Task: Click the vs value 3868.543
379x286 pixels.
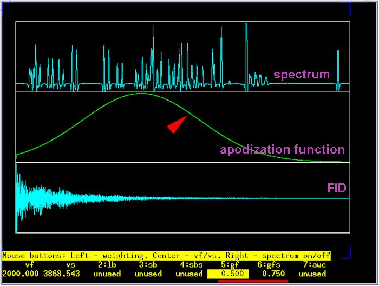Action: point(62,274)
